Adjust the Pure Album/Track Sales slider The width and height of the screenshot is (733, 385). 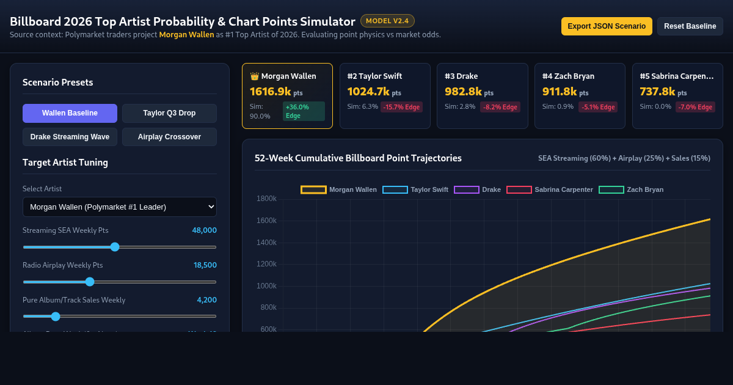click(x=120, y=317)
